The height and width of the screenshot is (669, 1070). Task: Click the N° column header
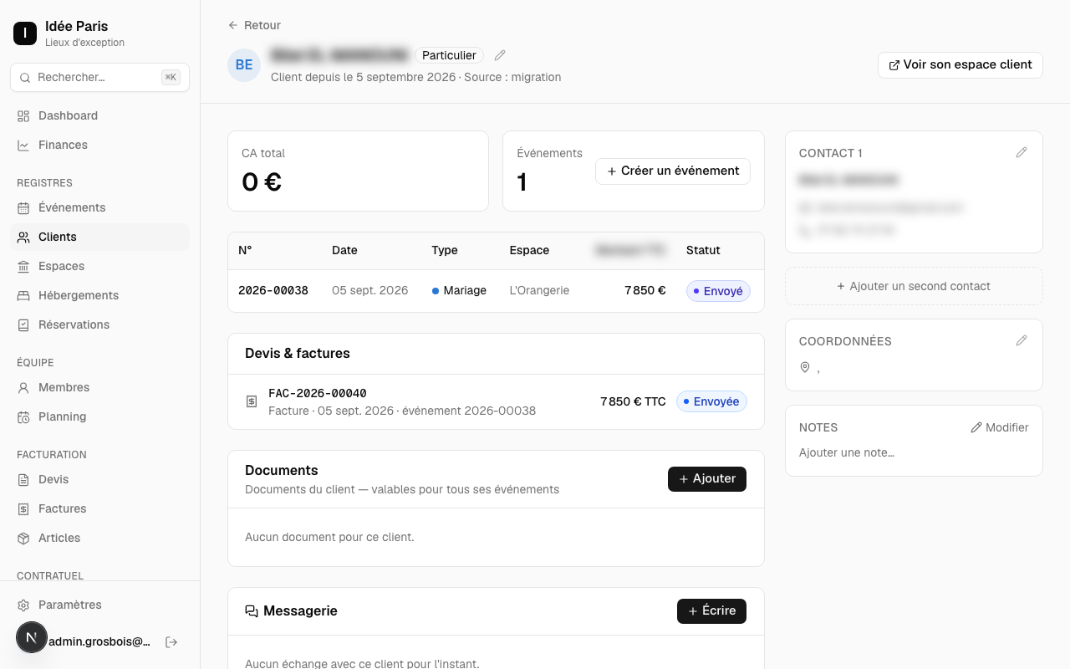click(245, 250)
